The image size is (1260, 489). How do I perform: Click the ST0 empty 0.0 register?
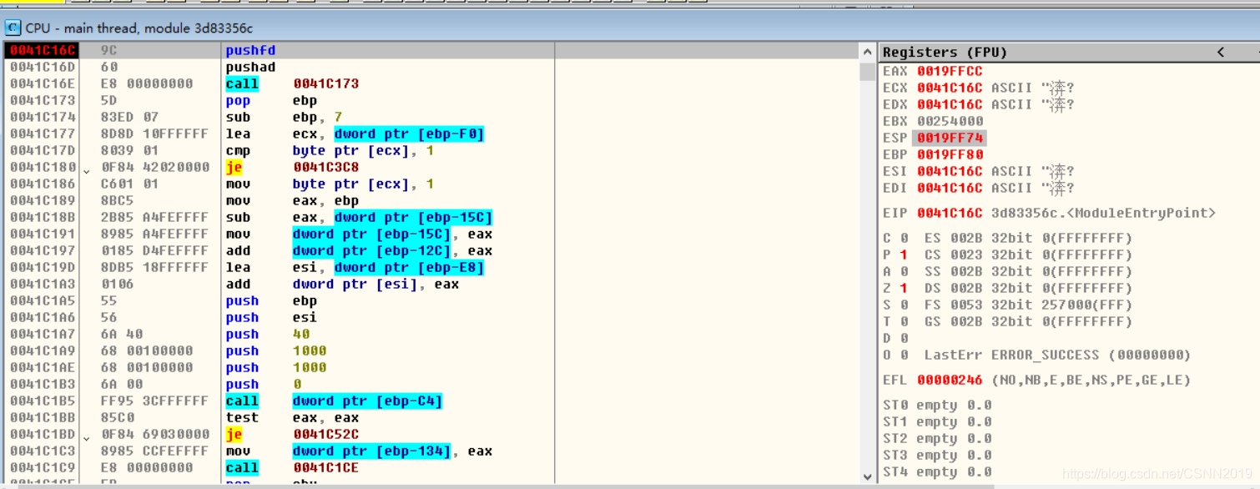(937, 405)
